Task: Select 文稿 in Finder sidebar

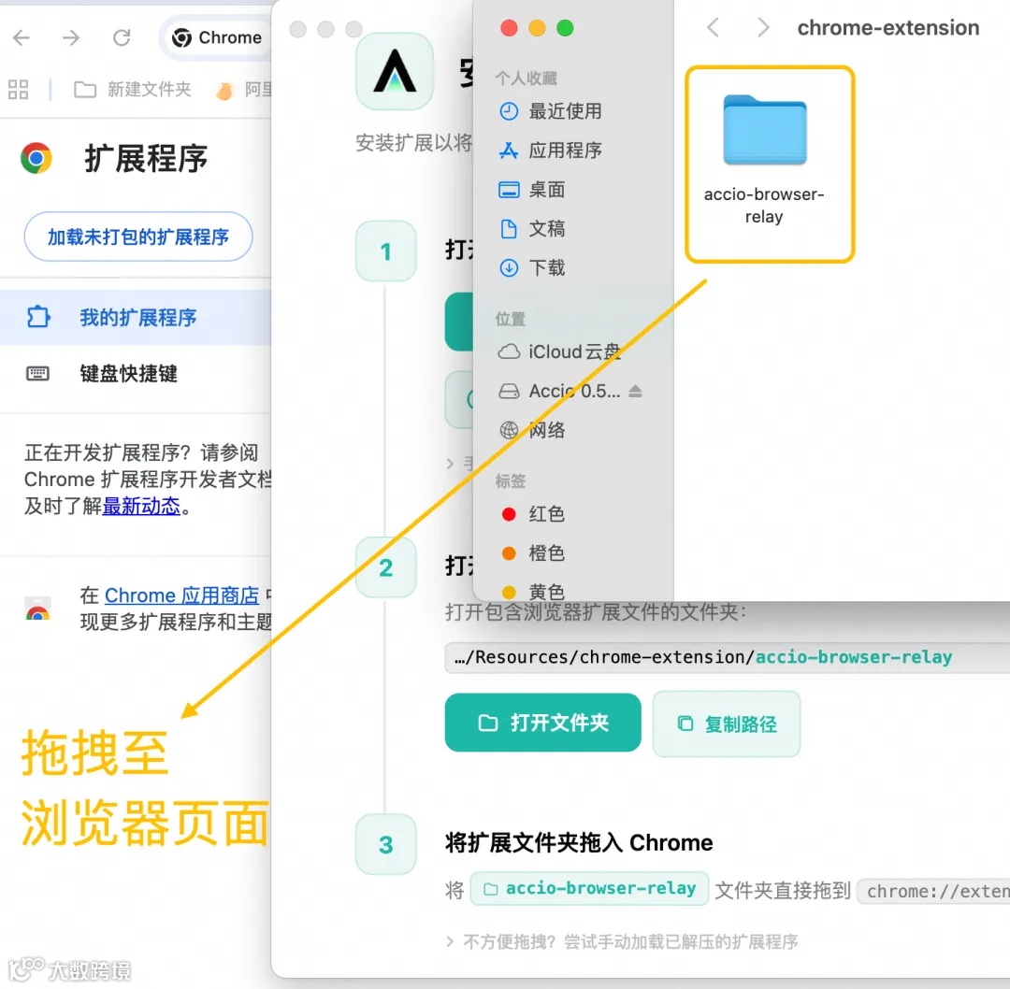Action: (x=533, y=229)
